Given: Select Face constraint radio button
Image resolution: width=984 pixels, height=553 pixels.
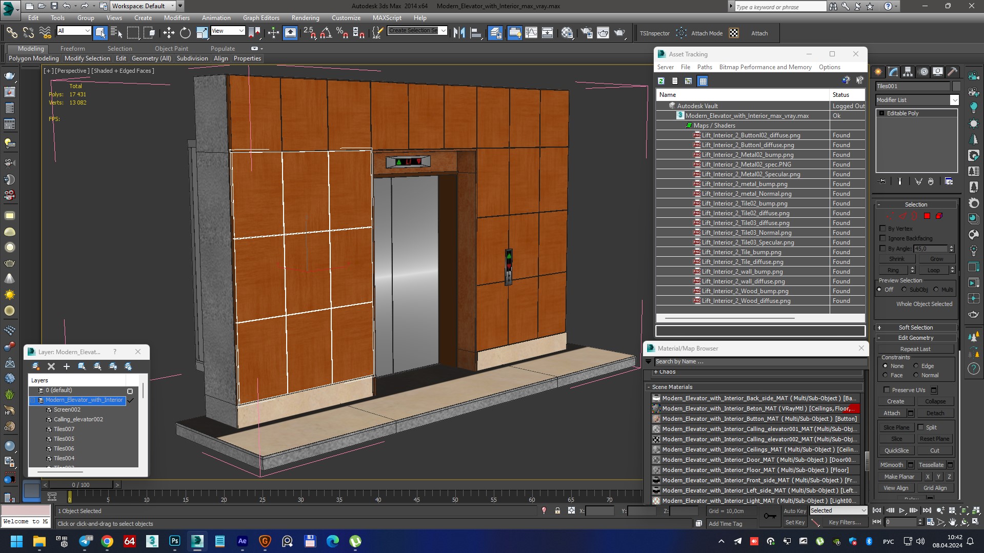Looking at the screenshot, I should pyautogui.click(x=885, y=375).
